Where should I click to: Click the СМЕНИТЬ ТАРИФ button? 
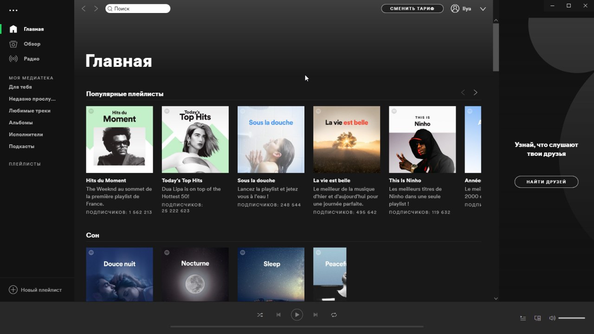pos(413,8)
